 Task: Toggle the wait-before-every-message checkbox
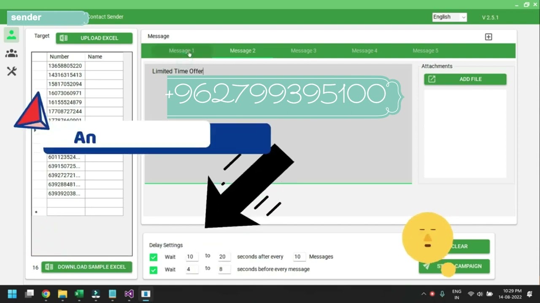click(154, 269)
